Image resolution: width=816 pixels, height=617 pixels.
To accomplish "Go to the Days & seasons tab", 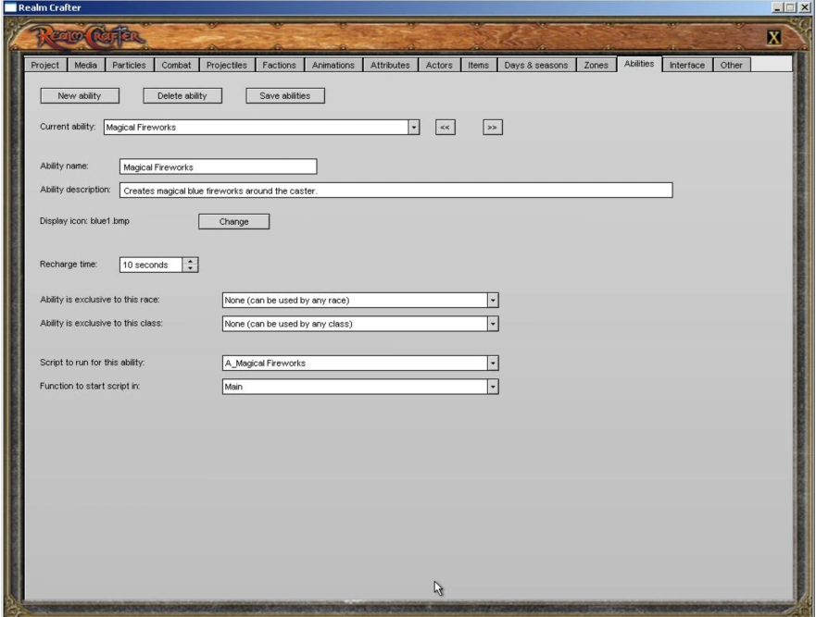I will pos(537,65).
